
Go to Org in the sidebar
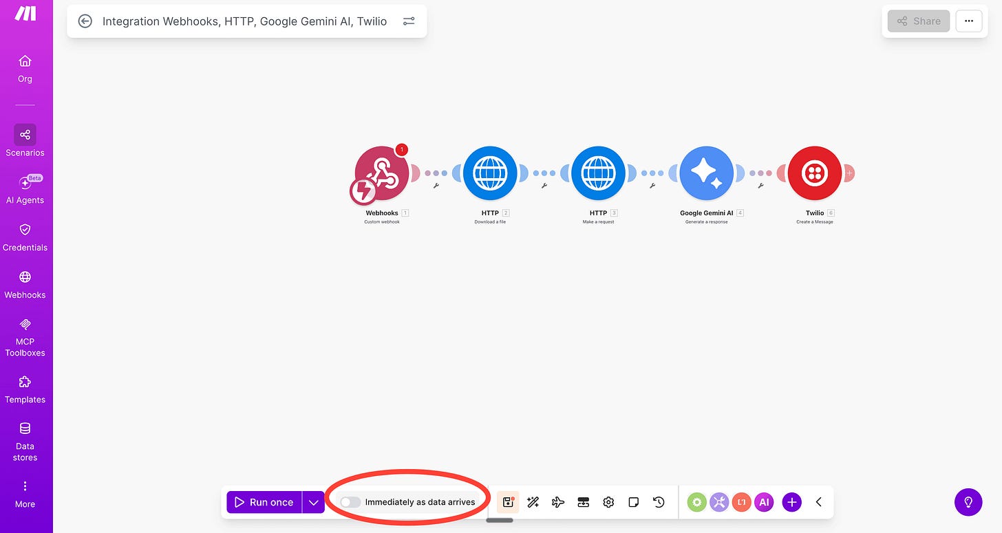(25, 69)
